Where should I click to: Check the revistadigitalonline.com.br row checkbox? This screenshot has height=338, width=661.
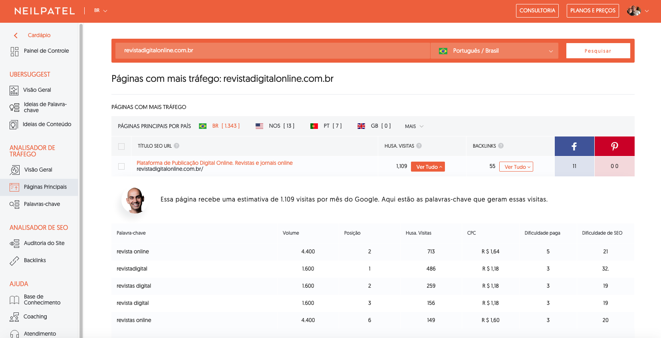(121, 166)
